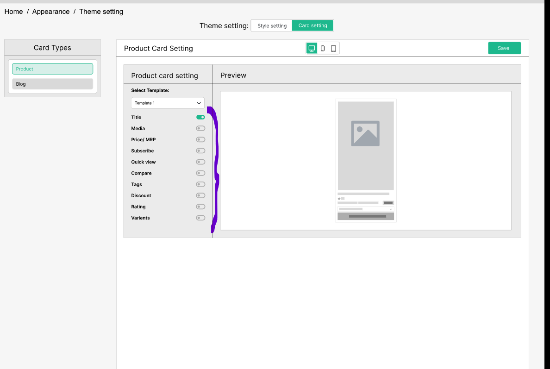Select Blog card type
This screenshot has height=369, width=550.
click(53, 84)
